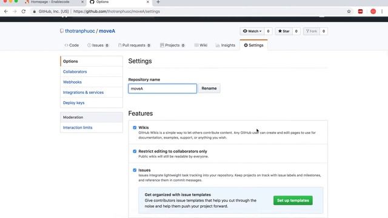Click the URL in the address bar
This screenshot has height=218, width=388.
pos(116,12)
